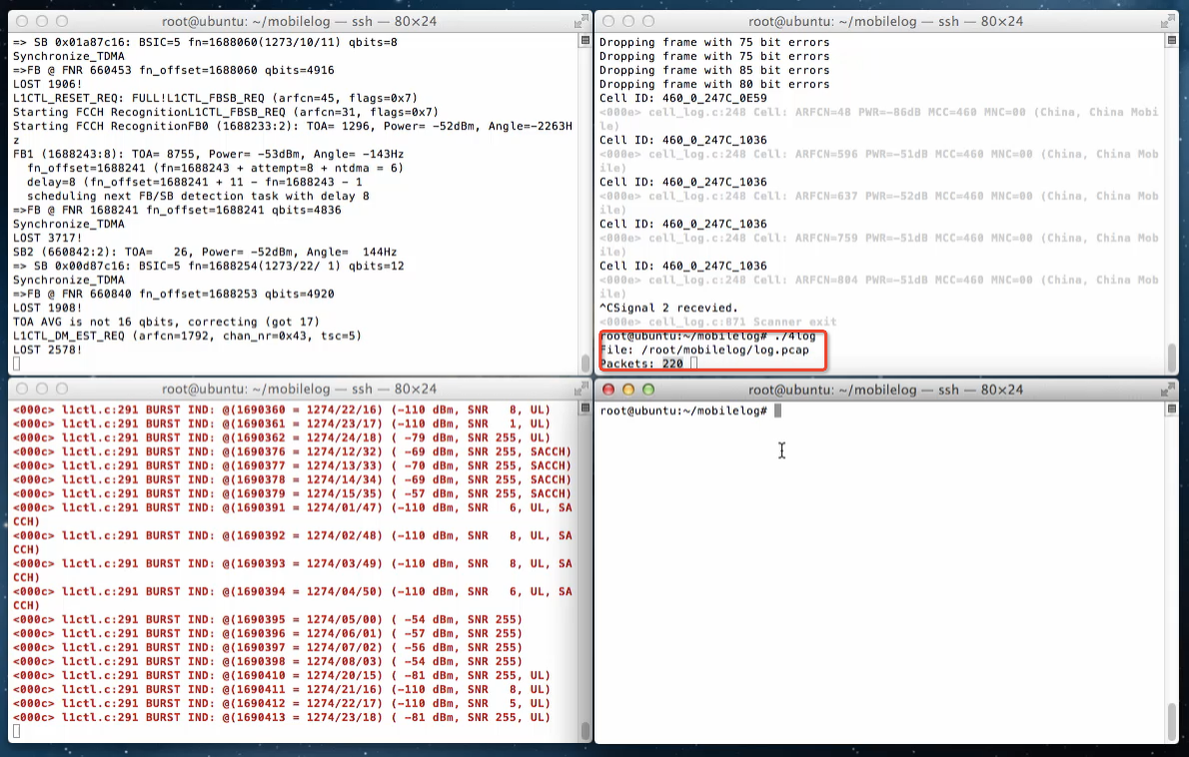Split the active empty-prompt terminal pane
Viewport: 1189px width, 757px height.
(1171, 407)
